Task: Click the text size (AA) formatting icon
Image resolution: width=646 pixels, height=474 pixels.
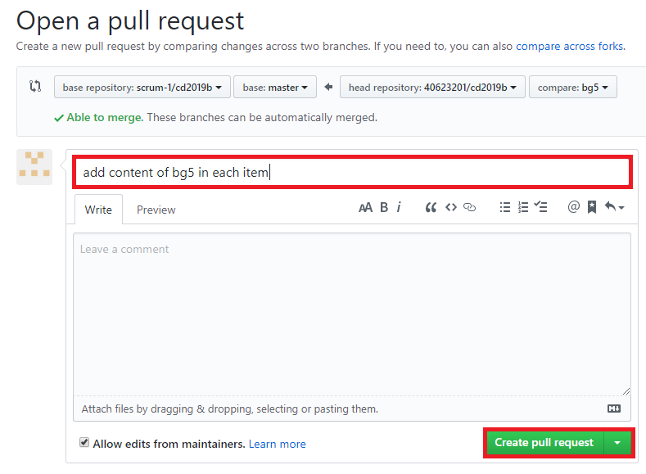Action: [x=365, y=208]
